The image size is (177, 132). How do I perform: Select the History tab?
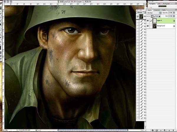[x=140, y=12]
